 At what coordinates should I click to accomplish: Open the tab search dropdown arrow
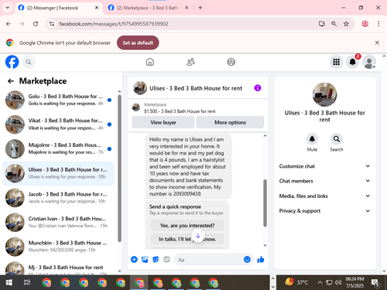pos(8,8)
